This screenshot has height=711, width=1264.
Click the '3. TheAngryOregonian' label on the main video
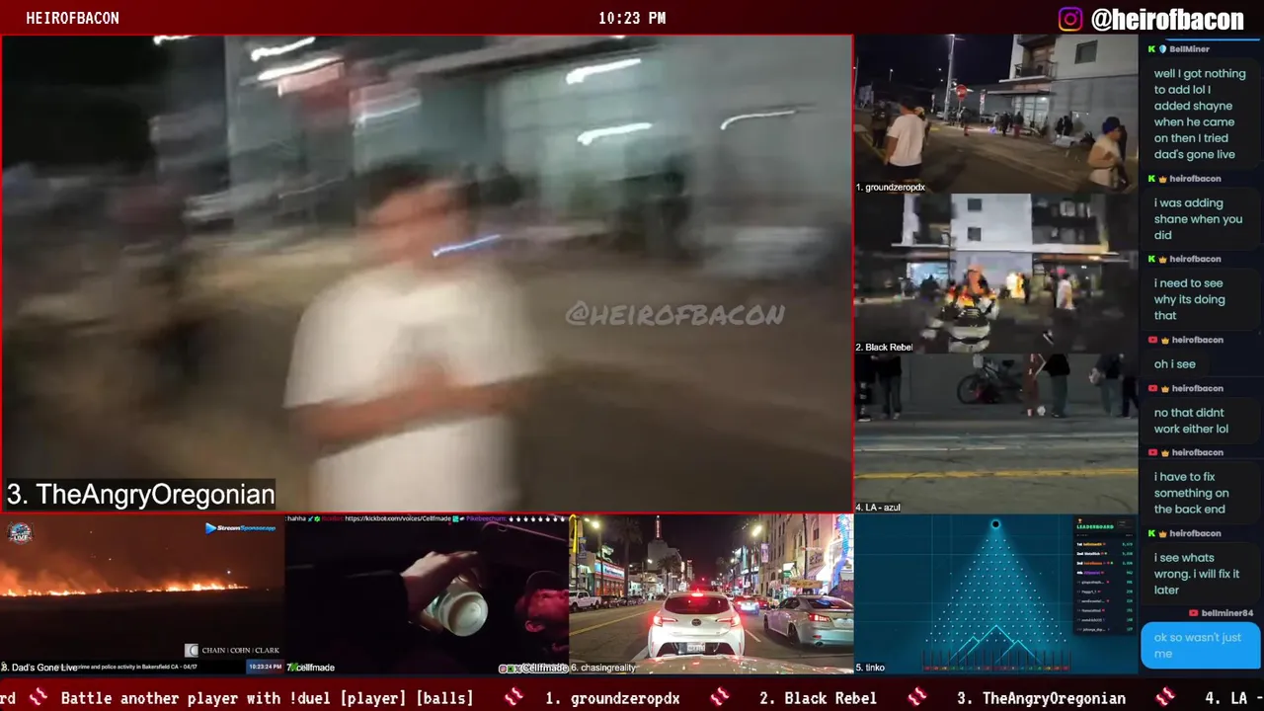click(x=141, y=494)
